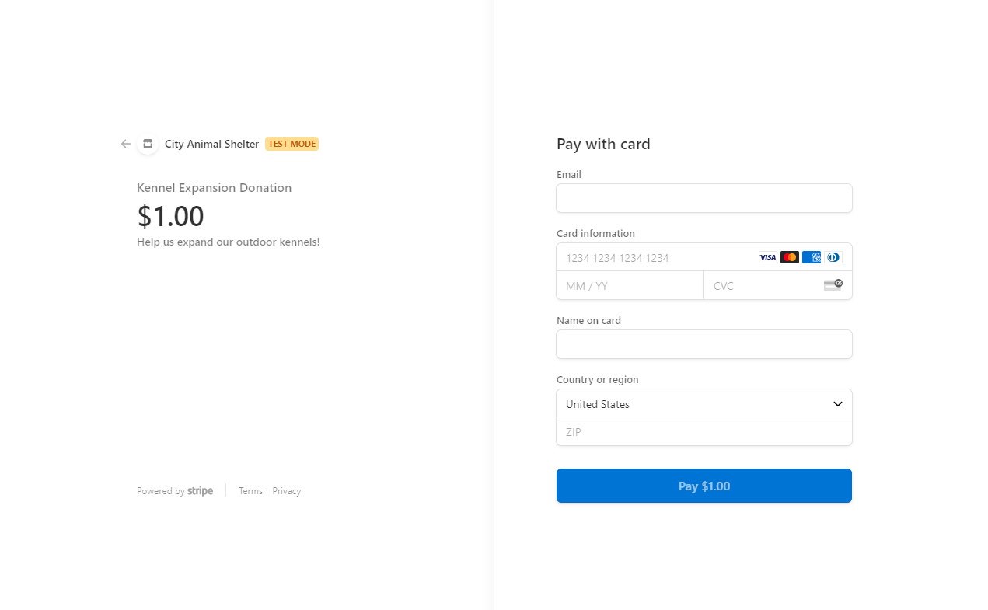
Task: Click the Diners Club logo
Action: pos(833,257)
